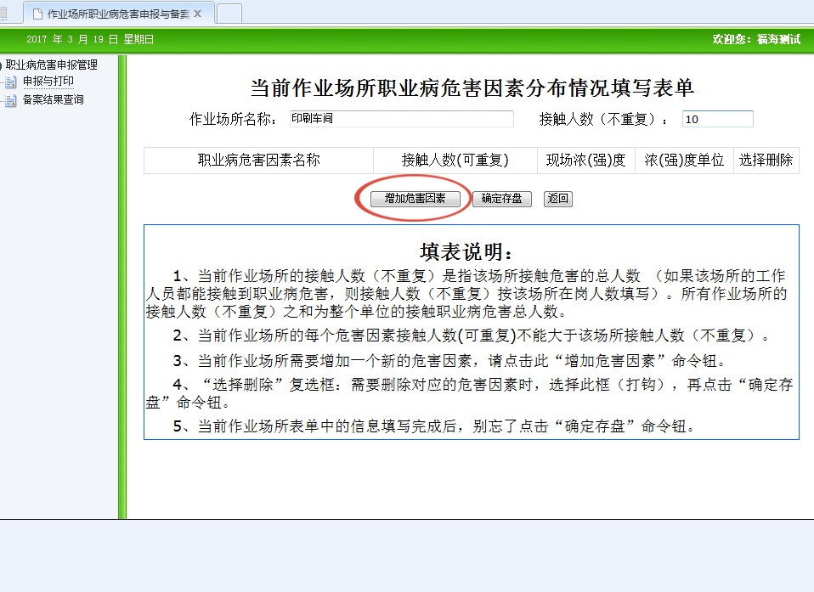Screen dimensions: 814x592
Task: Click the 接触人数(可重复) column header
Action: pos(455,160)
